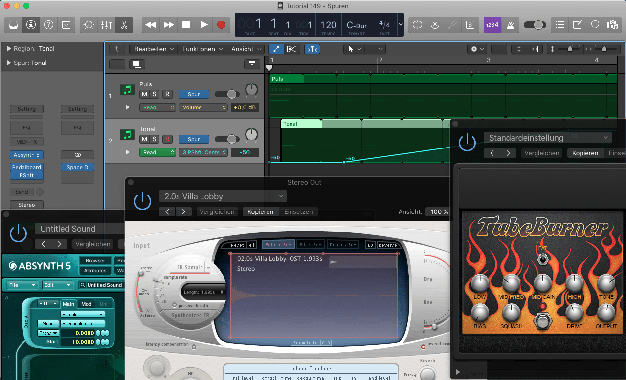Click the Vergleichen button in Space Designer
Viewport: 626px width, 380px height.
218,211
